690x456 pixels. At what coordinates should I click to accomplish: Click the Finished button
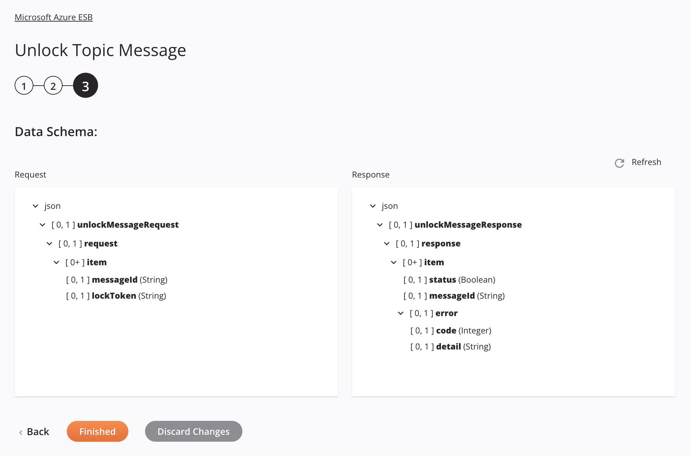(97, 431)
